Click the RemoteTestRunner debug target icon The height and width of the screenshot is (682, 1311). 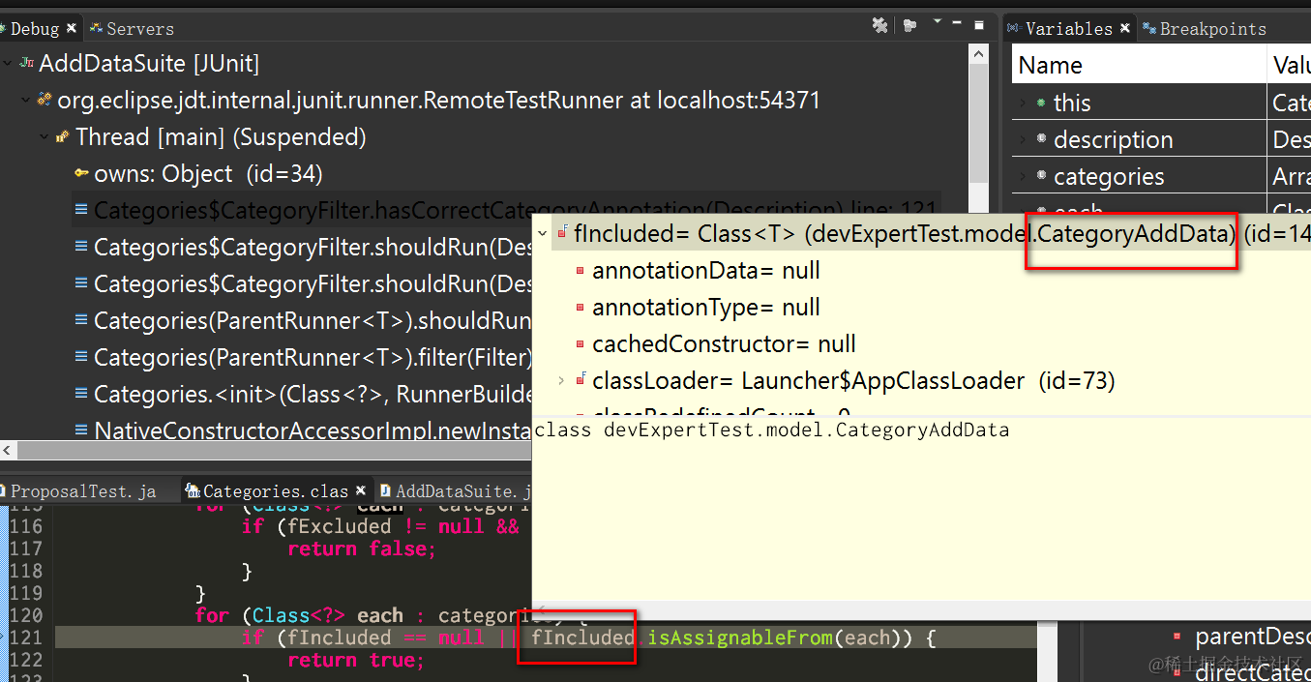click(45, 101)
